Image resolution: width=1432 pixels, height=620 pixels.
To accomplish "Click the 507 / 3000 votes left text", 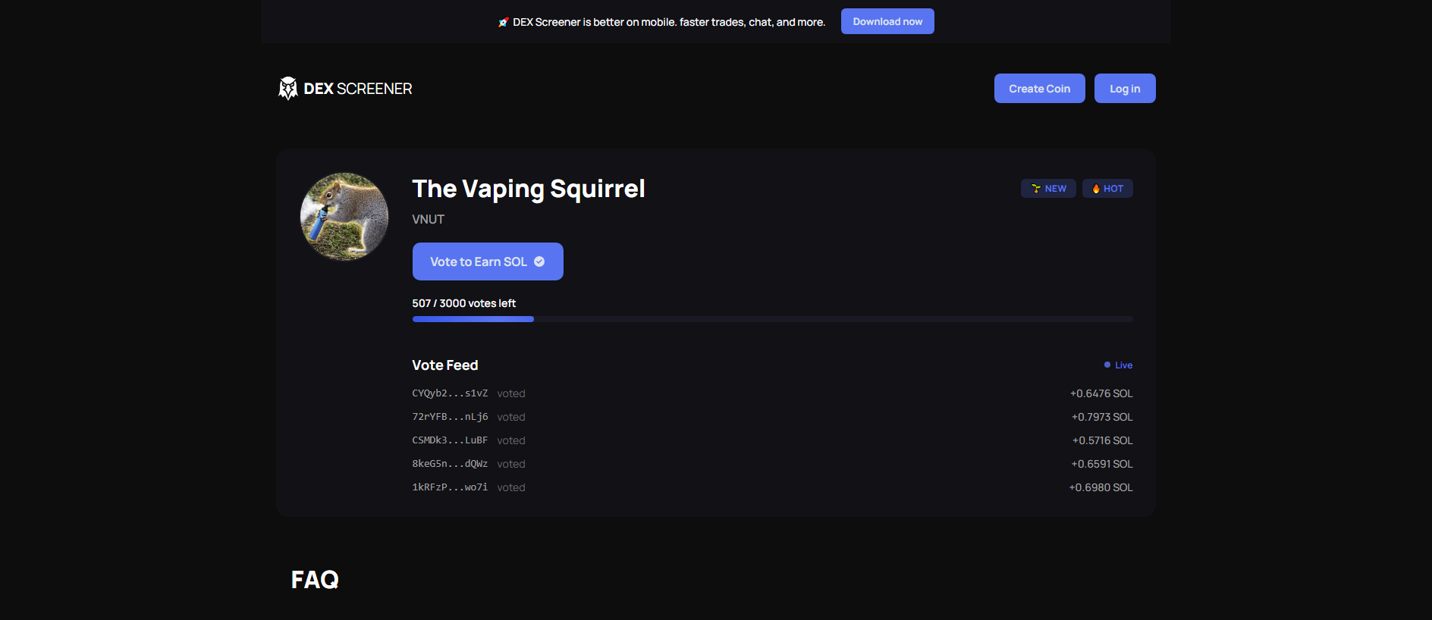I will (464, 303).
